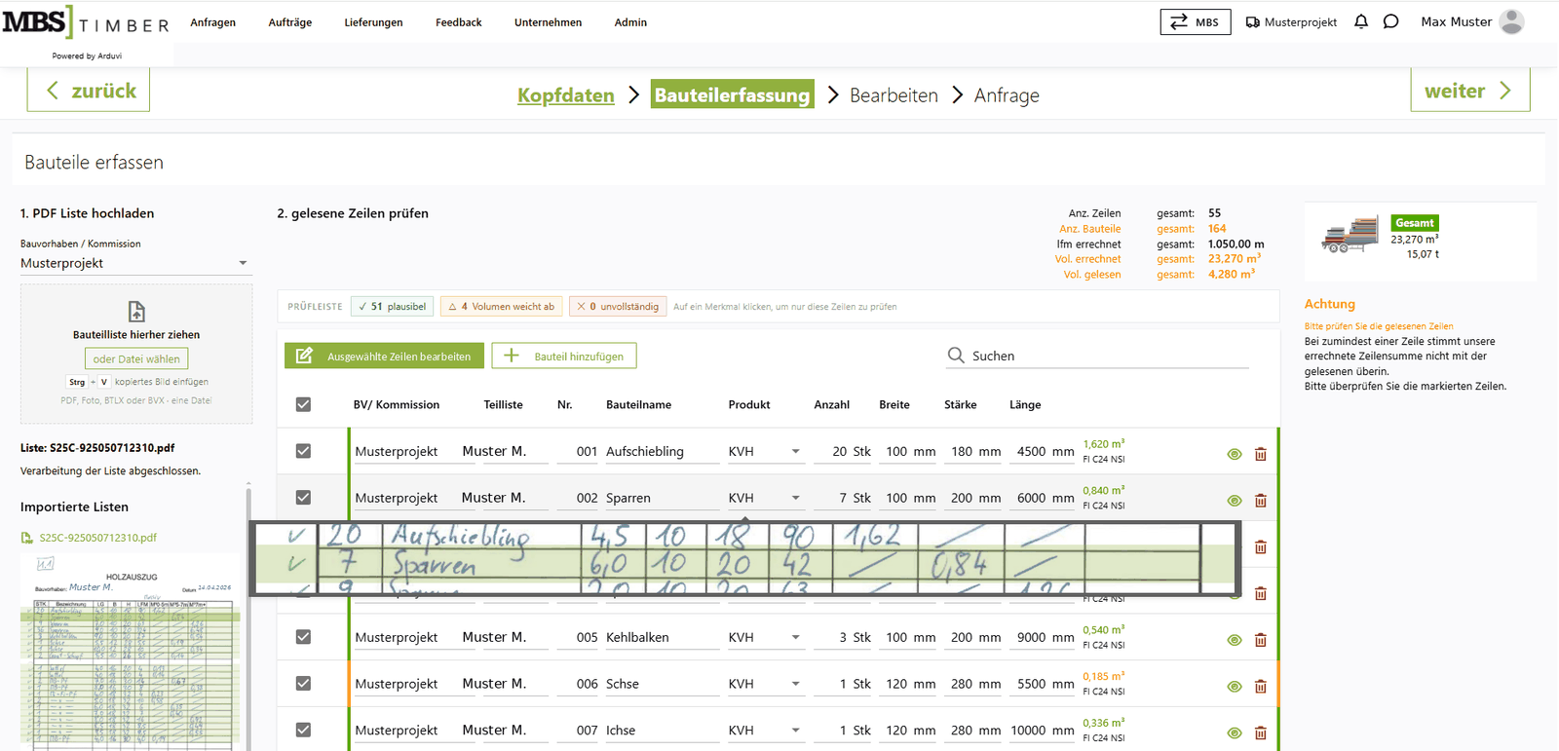Open Produkt dropdown for Aufschiebling
Image resolution: width=1559 pixels, height=751 pixels.
click(765, 451)
